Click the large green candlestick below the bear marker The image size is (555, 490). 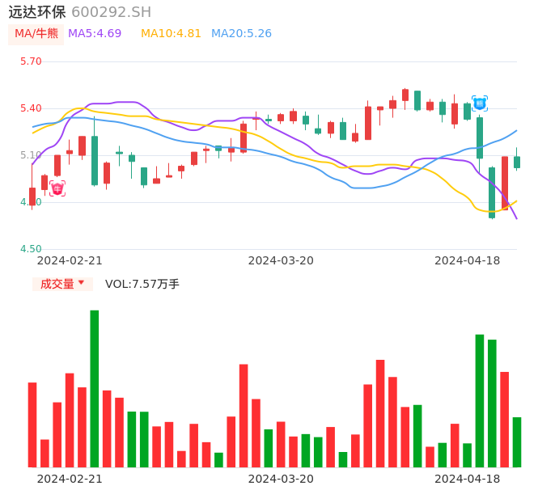click(480, 137)
